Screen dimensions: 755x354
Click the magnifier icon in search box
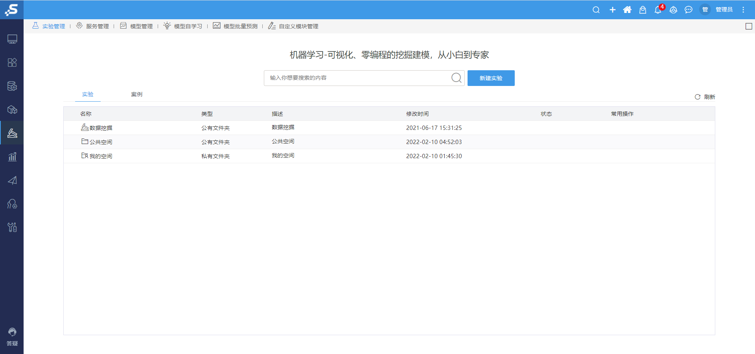[457, 78]
